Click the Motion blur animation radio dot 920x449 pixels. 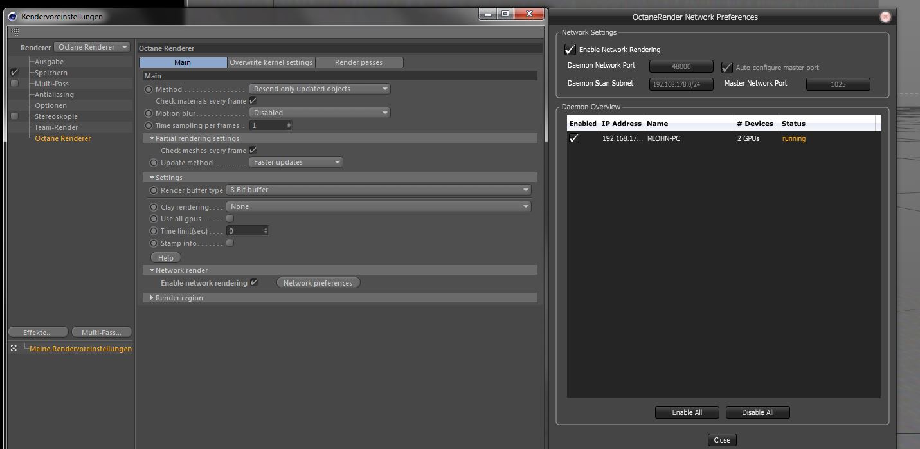click(149, 113)
